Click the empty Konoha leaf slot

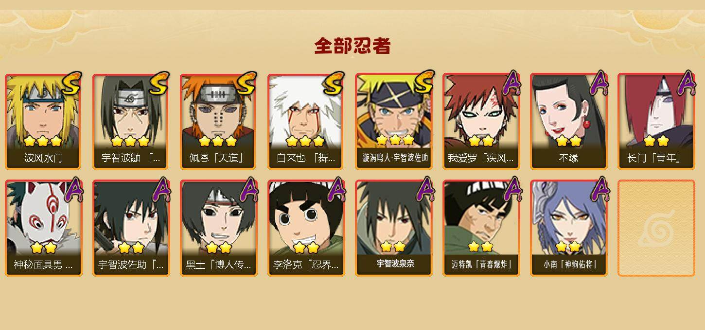click(656, 228)
